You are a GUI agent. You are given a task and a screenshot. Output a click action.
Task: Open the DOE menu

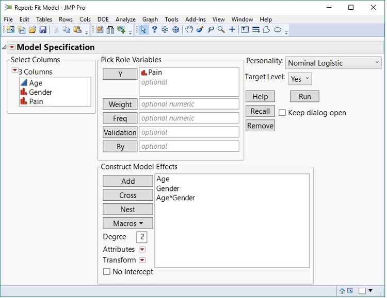(103, 19)
